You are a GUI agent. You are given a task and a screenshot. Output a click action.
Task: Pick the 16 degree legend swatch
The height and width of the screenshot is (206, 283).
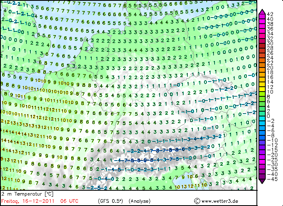(262, 77)
